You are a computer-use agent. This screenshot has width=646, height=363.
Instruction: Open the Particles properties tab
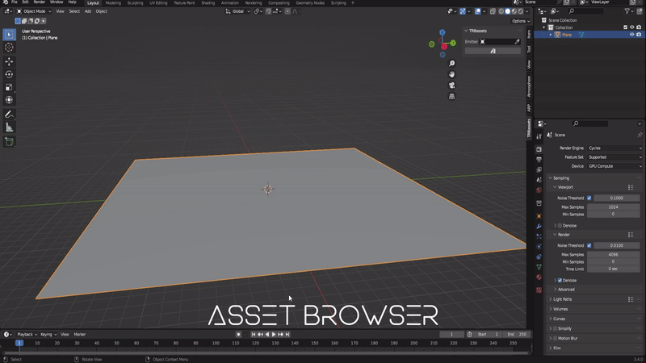[x=539, y=236]
